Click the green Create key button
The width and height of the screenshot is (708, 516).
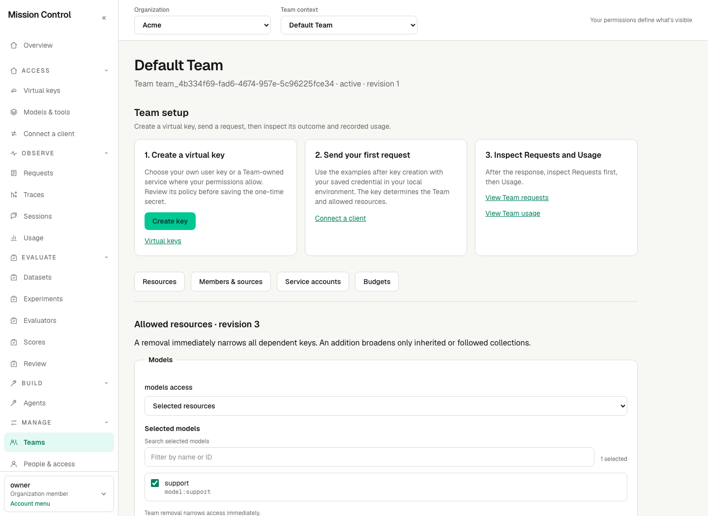(x=170, y=221)
